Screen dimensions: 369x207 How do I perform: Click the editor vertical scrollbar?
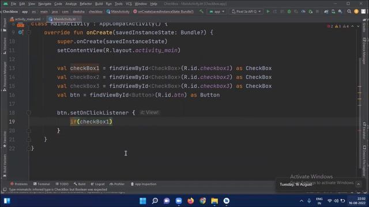click(360, 113)
